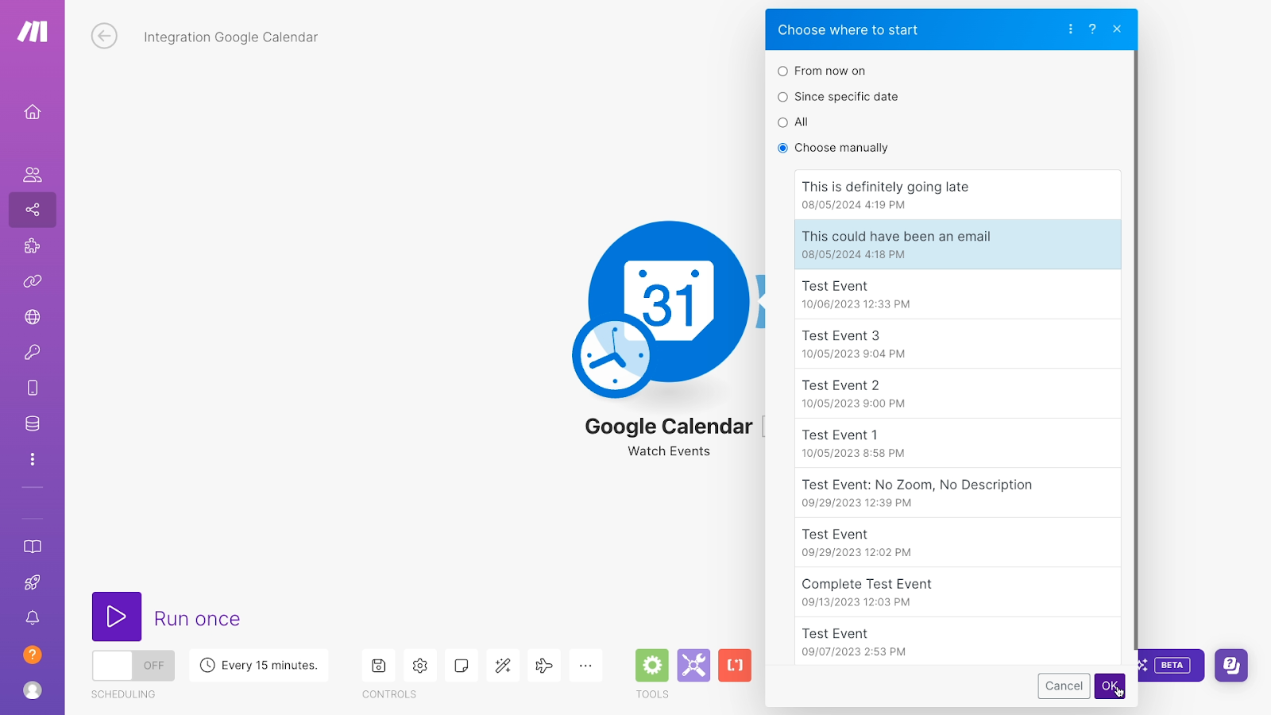Open the red Text parser brackets icon

(735, 666)
